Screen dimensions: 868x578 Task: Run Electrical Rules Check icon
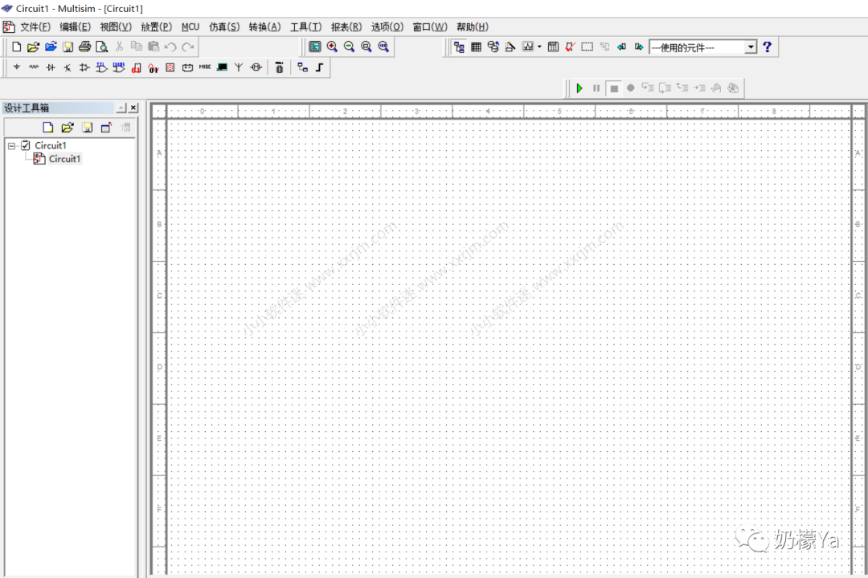(x=570, y=47)
